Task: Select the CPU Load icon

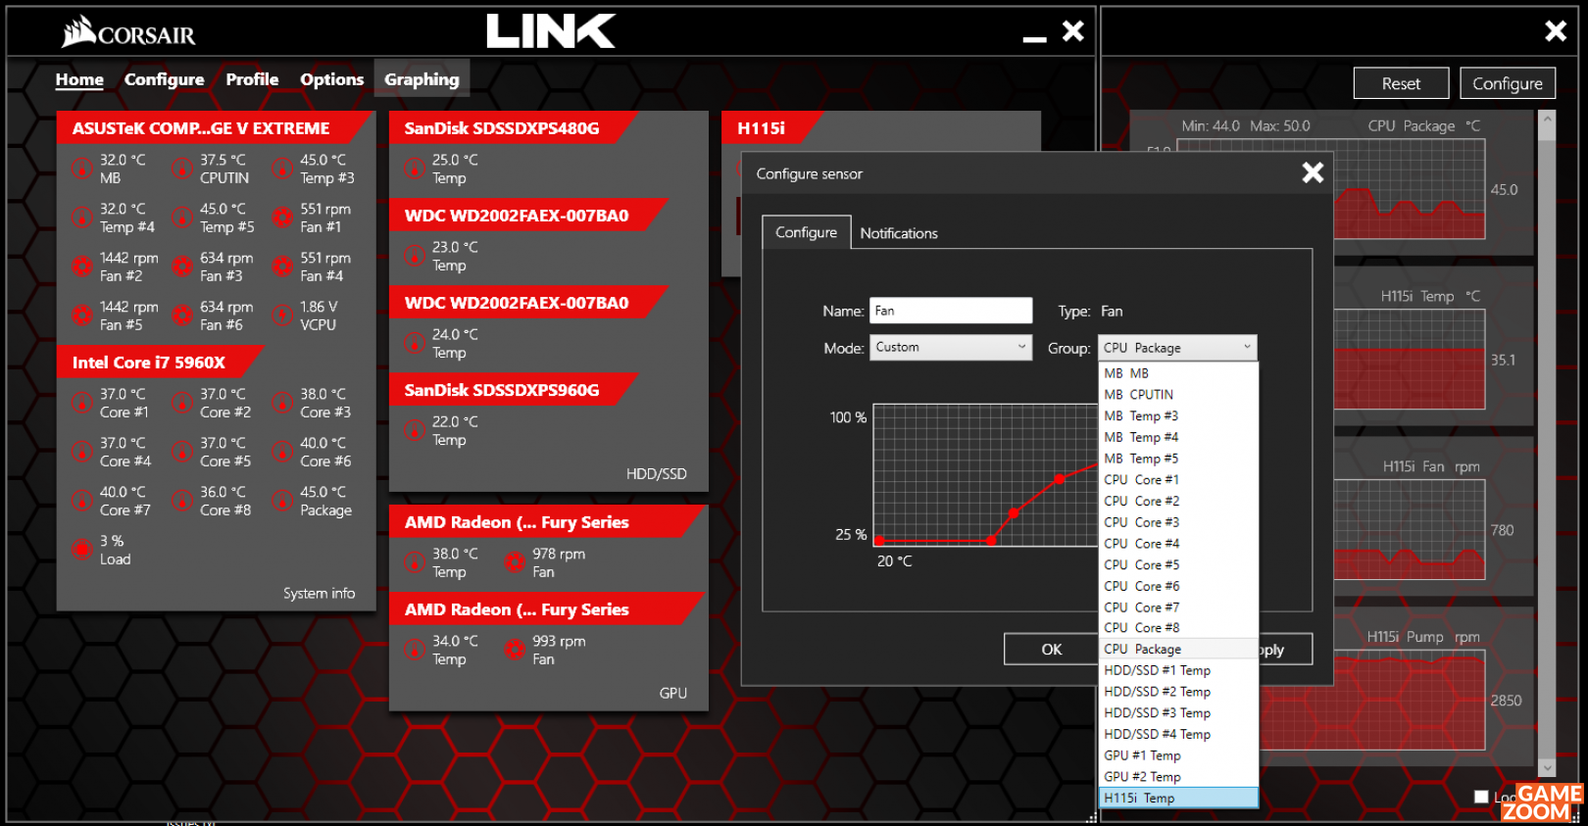Action: (x=82, y=550)
